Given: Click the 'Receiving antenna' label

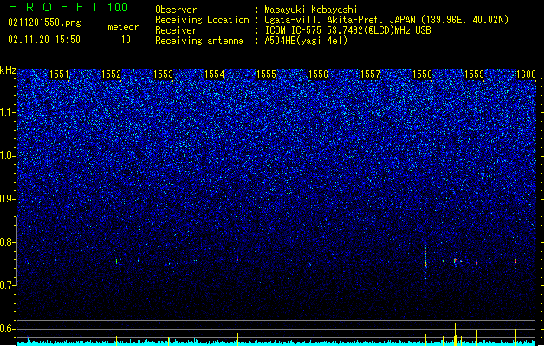Looking at the screenshot, I should [199, 41].
